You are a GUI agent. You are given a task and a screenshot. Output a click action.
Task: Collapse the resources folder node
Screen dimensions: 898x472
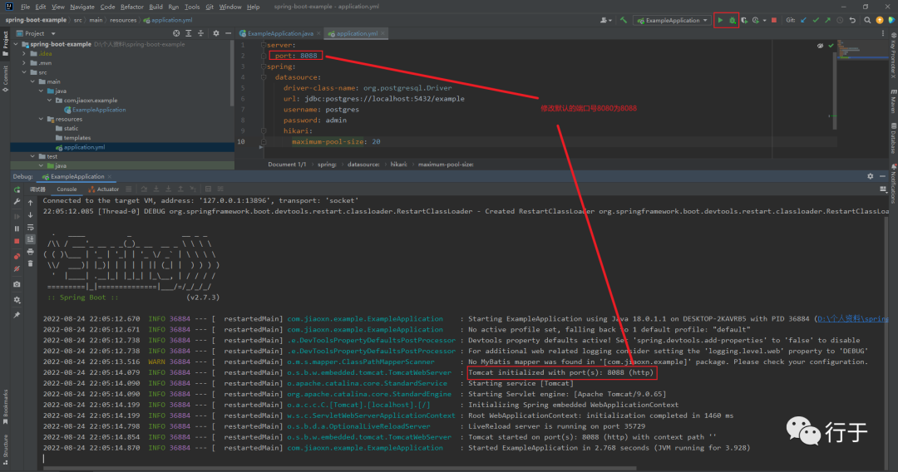[42, 119]
